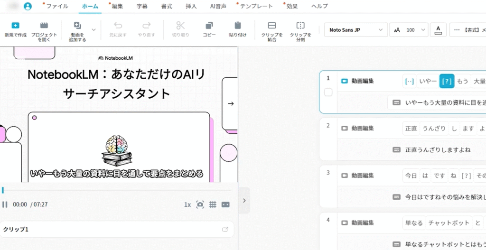This screenshot has height=250, width=486.
Task: Merge clips with クリップを結合 icon
Action: [x=272, y=26]
